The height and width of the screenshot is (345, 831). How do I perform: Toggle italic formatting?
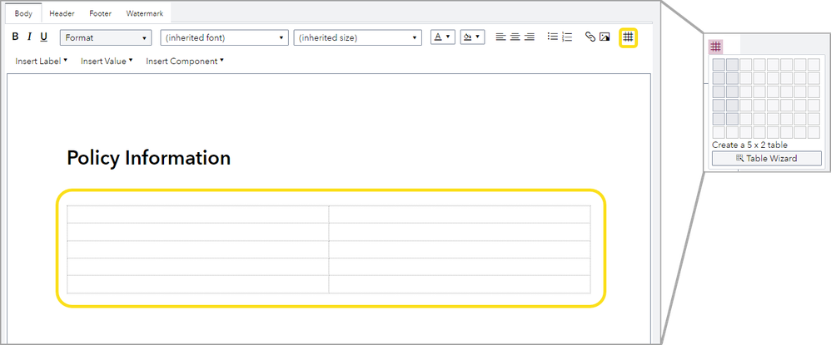pyautogui.click(x=29, y=37)
